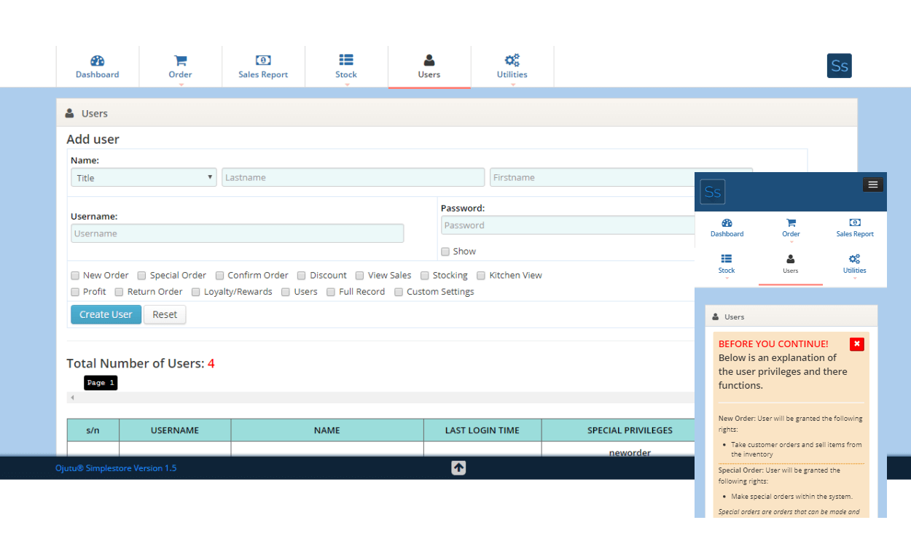
Task: Tick the View Sales checkbox
Action: (360, 276)
